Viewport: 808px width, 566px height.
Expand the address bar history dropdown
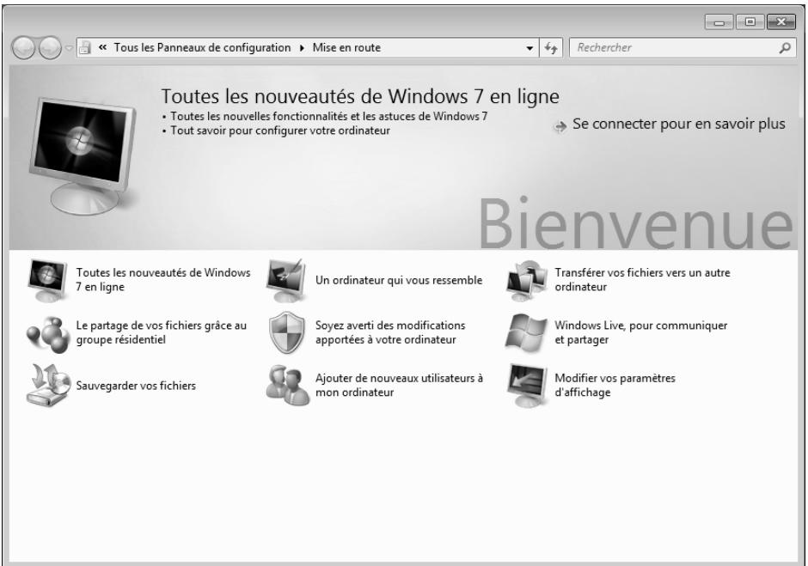(x=529, y=48)
